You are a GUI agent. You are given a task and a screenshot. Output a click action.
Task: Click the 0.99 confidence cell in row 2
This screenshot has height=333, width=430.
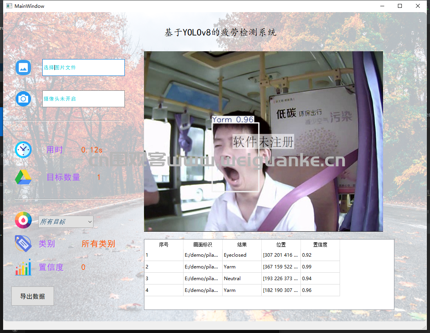pos(320,267)
